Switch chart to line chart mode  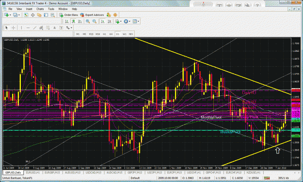tap(80, 21)
